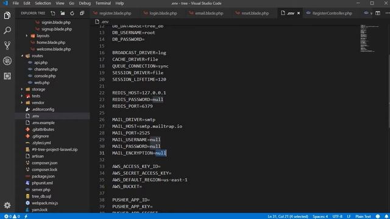This screenshot has width=390, height=219.
Task: Create a new folder in Explorer
Action: point(62,13)
